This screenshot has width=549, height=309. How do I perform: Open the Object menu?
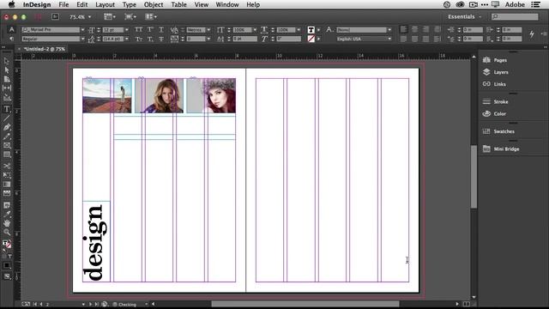[x=154, y=4]
